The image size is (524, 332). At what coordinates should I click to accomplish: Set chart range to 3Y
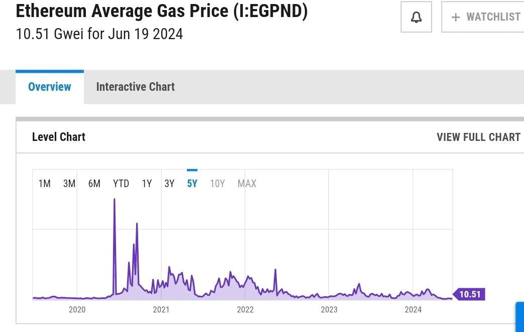click(x=169, y=184)
